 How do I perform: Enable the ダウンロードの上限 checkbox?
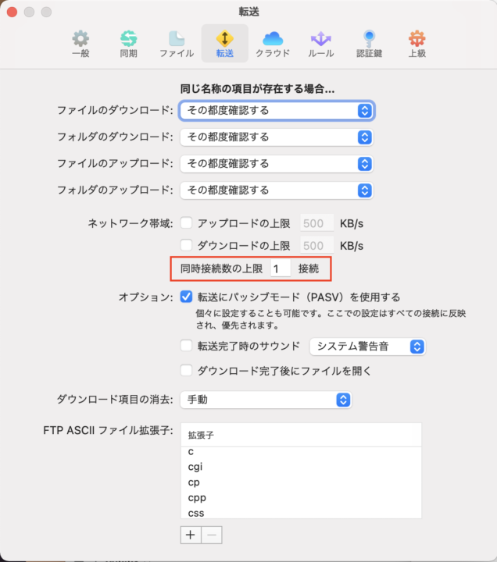[x=186, y=246]
